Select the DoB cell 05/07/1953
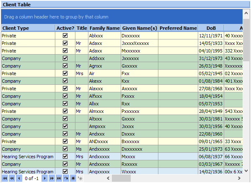This screenshot has width=251, height=183. click(211, 104)
